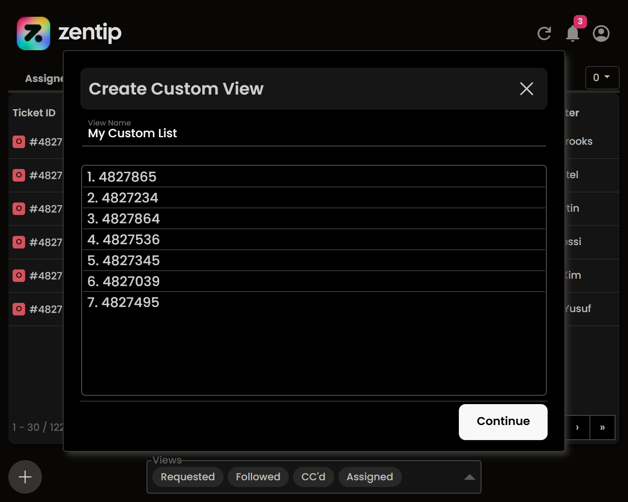Image resolution: width=628 pixels, height=502 pixels.
Task: Select list entry 3. 4827864
Action: (x=314, y=218)
